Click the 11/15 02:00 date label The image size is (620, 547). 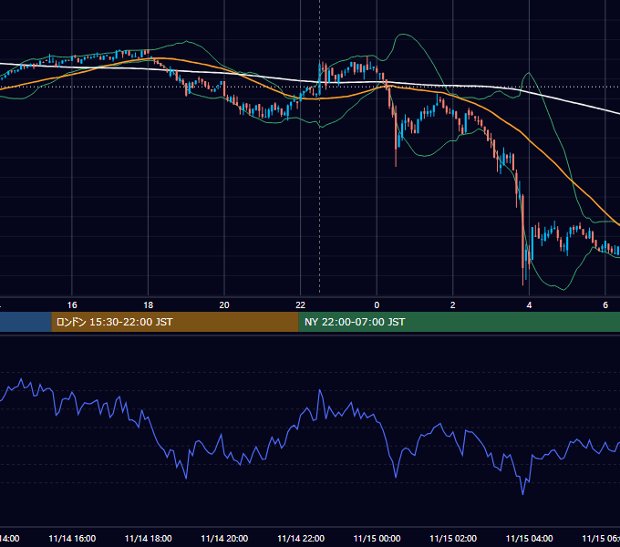(453, 538)
